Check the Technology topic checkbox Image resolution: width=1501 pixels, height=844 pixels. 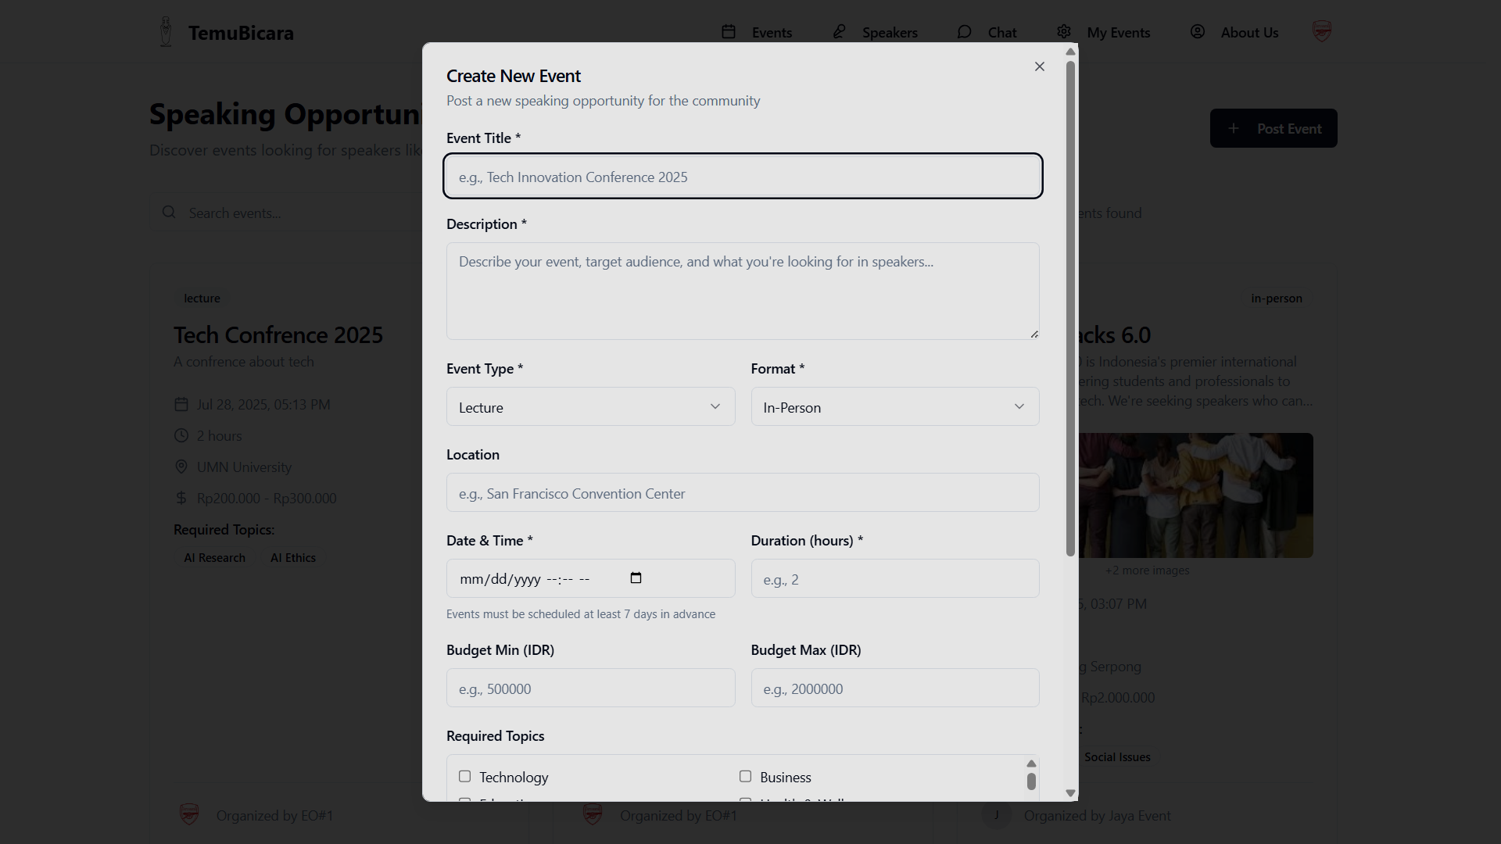coord(465,776)
